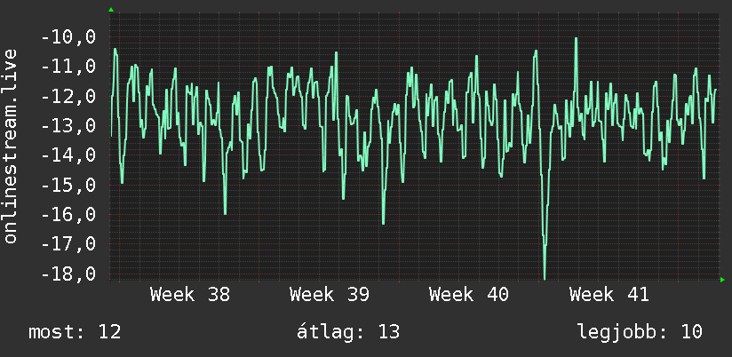This screenshot has height=357, width=732.
Task: Click the -11,0 y-axis value
Action: (x=68, y=67)
